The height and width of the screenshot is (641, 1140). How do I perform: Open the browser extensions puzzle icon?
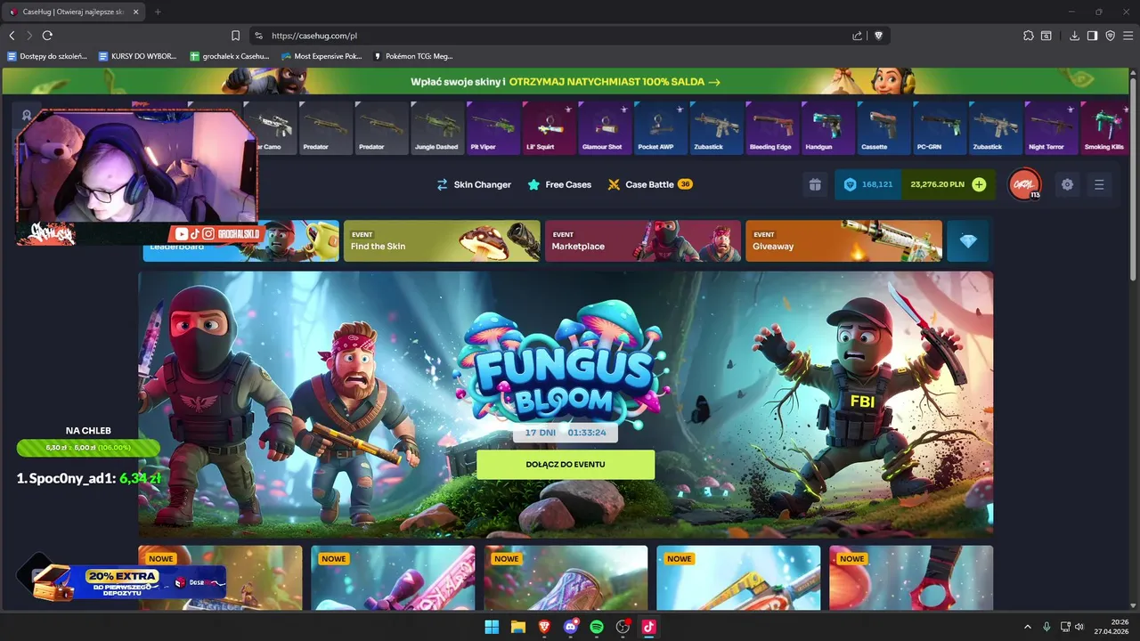click(x=1029, y=36)
